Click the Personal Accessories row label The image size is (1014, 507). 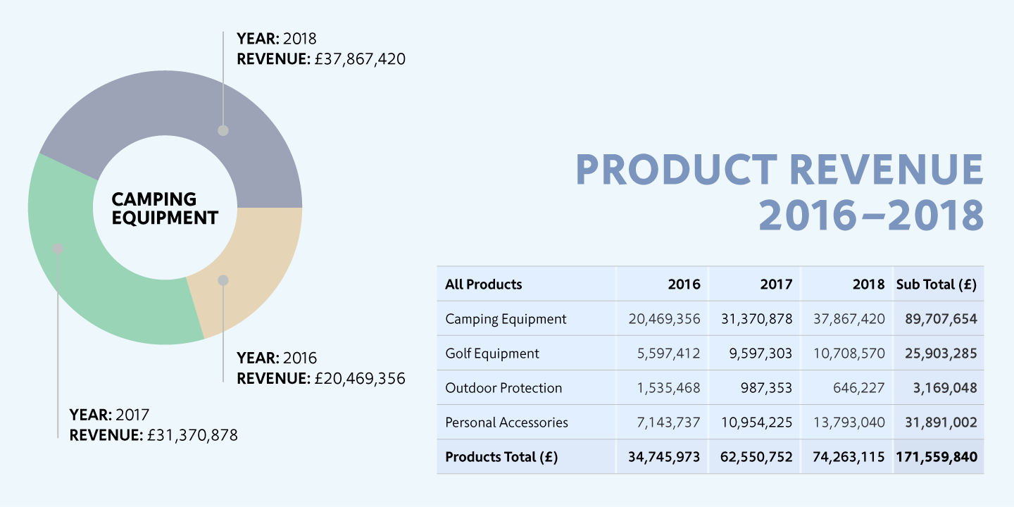[506, 423]
